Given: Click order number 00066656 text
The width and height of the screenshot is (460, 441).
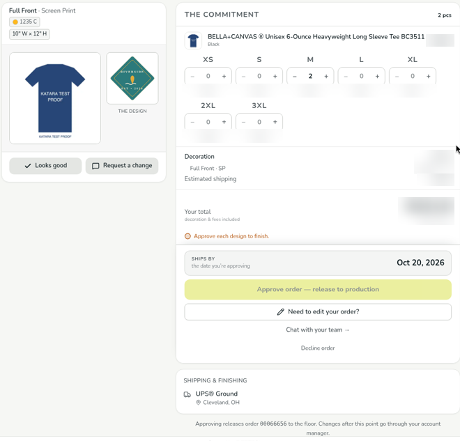Looking at the screenshot, I should click(x=273, y=424).
